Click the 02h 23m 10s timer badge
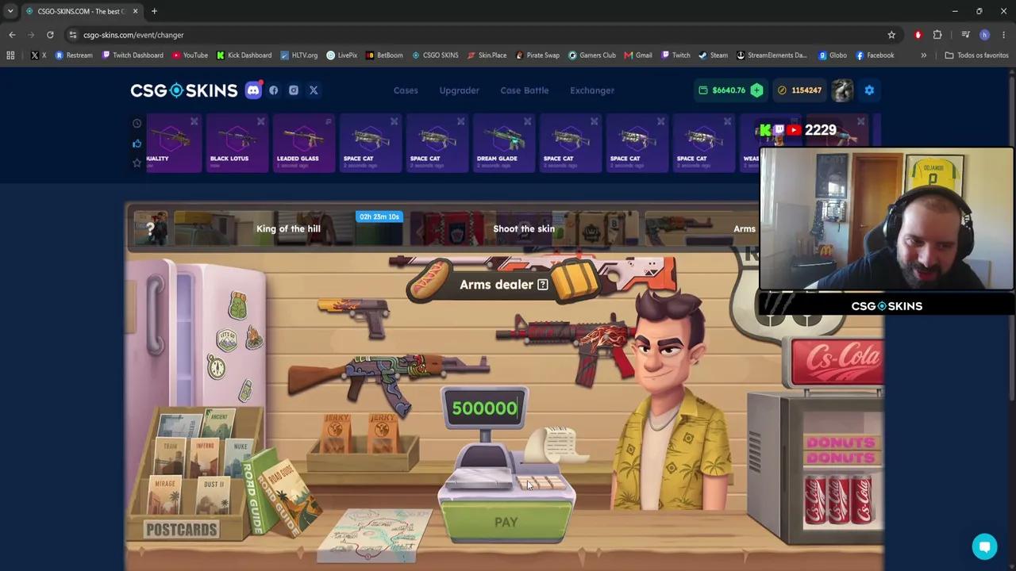1016x571 pixels. click(379, 217)
